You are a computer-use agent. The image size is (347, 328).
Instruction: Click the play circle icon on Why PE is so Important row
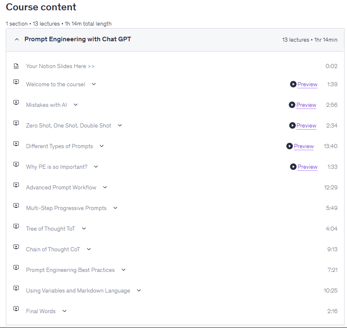click(x=293, y=167)
